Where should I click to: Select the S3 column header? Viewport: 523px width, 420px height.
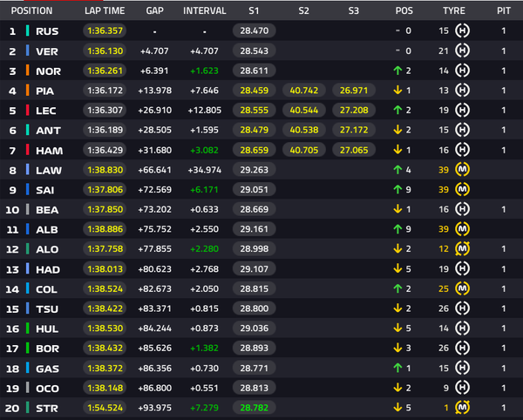tap(354, 10)
